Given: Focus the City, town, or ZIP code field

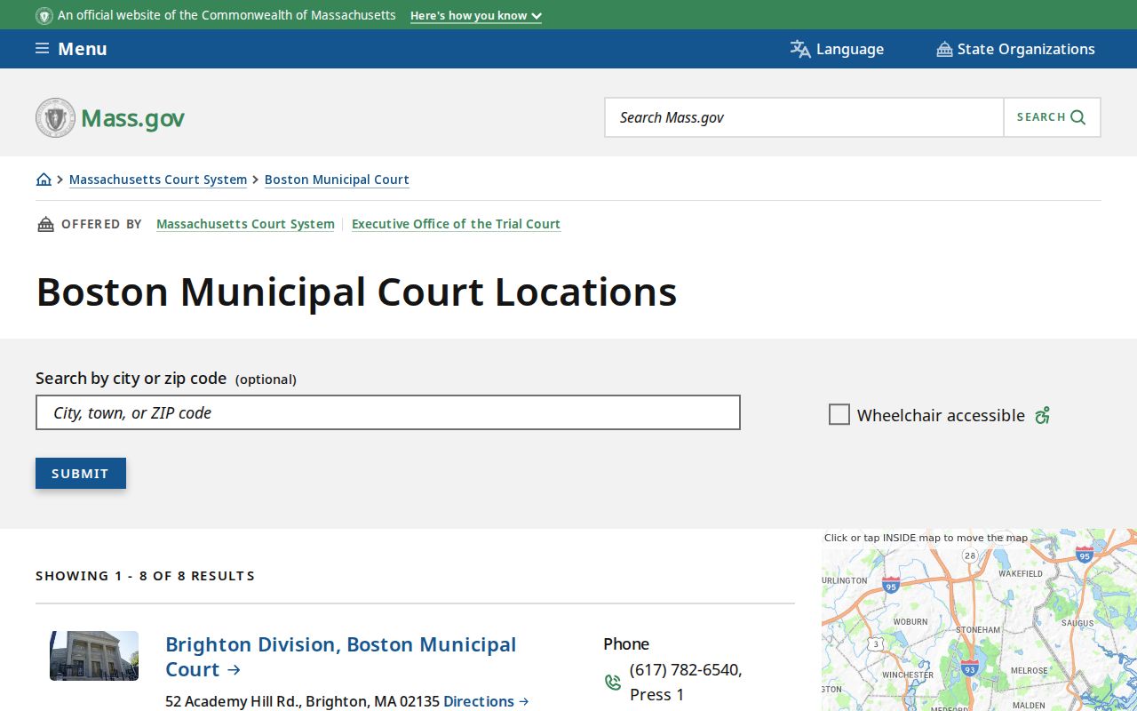Looking at the screenshot, I should 388,412.
